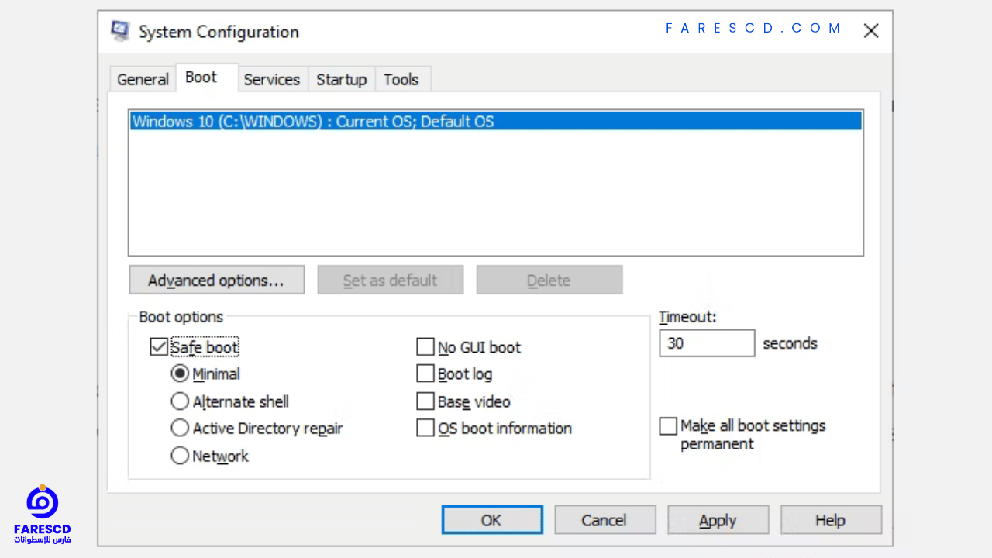Viewport: 992px width, 558px height.
Task: Check Make all boot settings permanent
Action: [668, 426]
